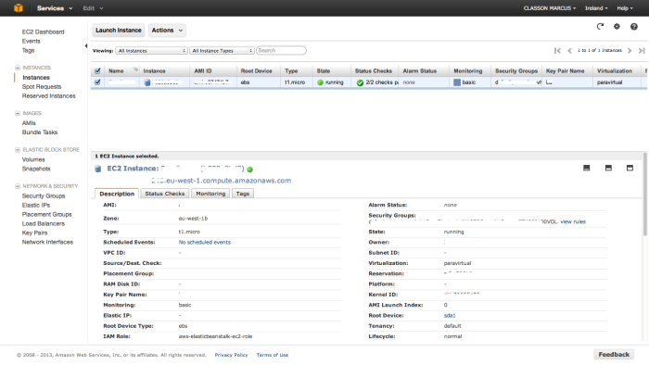Open Tags in the sidebar

tap(28, 50)
